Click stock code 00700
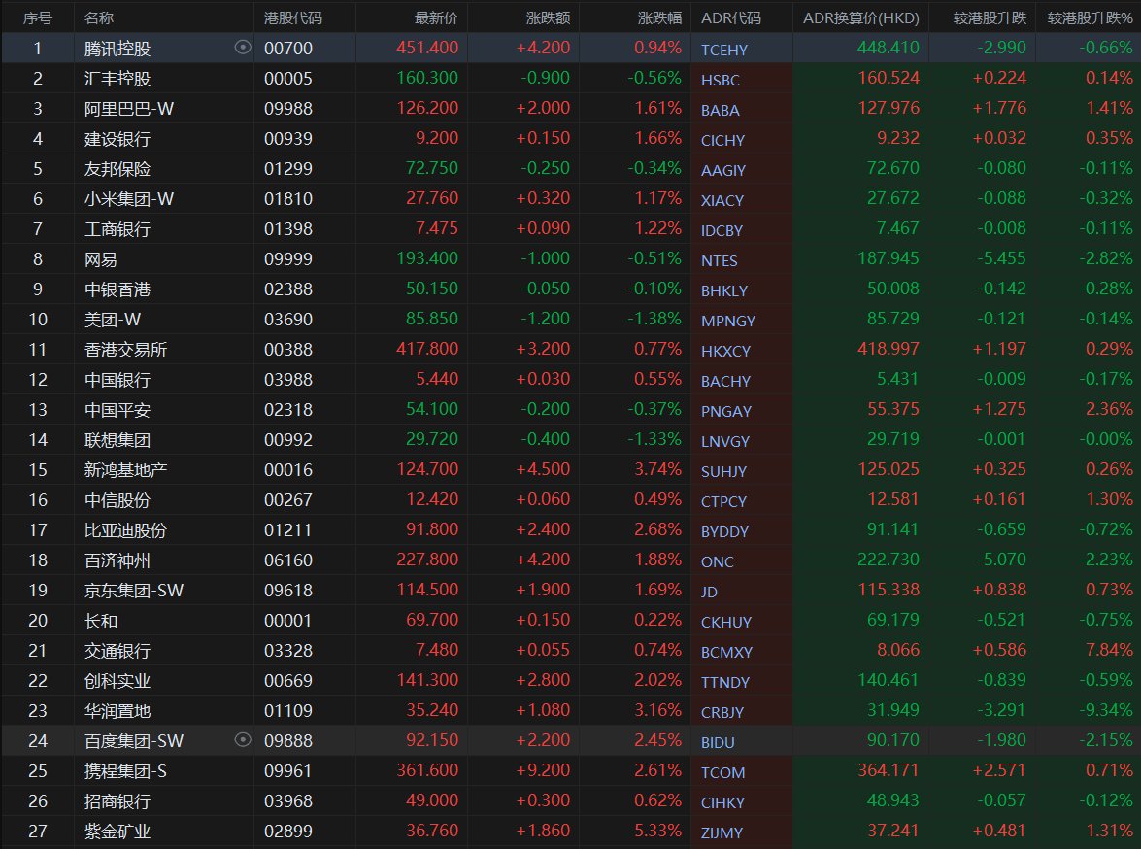1141x849 pixels. click(x=288, y=49)
